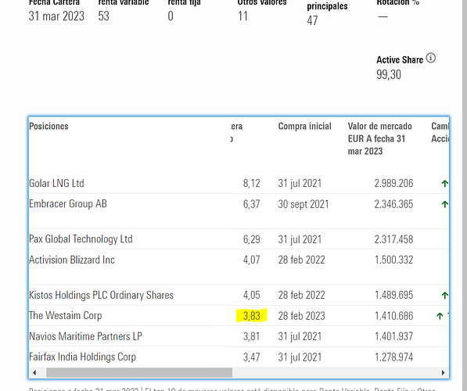This screenshot has width=467, height=391.
Task: Open Kistos Holdings PLC Ordinary Shares
Action: [x=101, y=295]
